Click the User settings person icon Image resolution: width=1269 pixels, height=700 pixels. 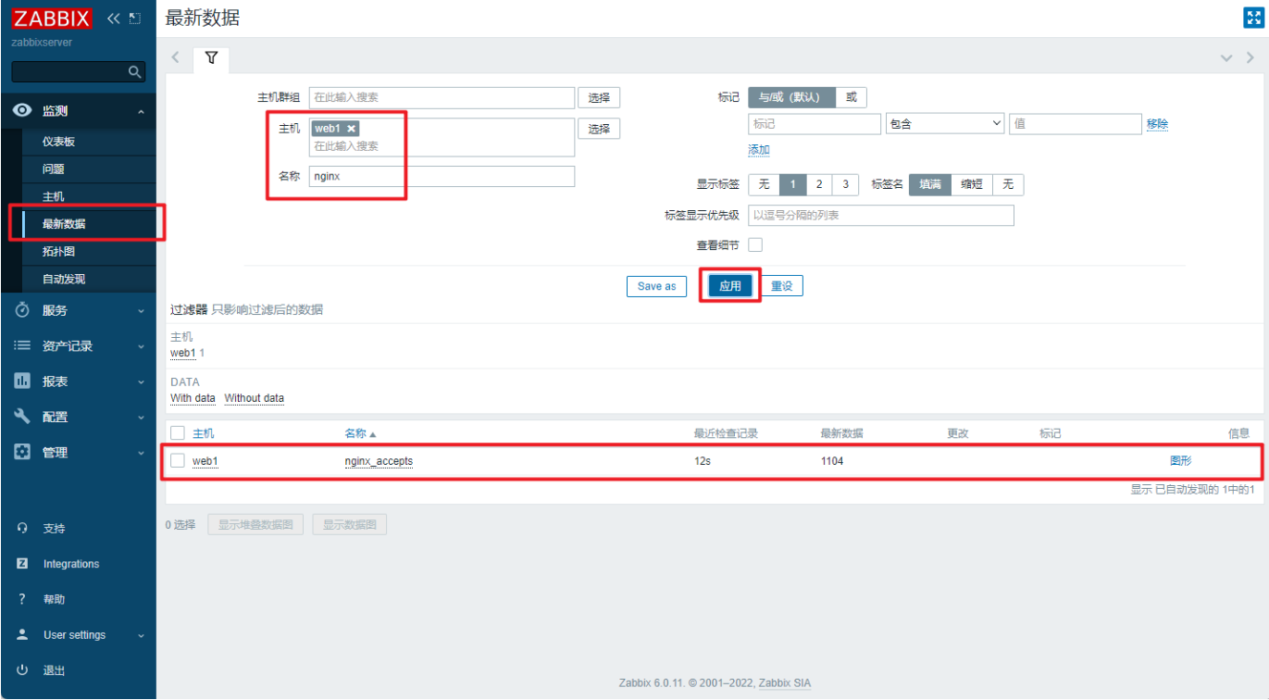point(23,635)
